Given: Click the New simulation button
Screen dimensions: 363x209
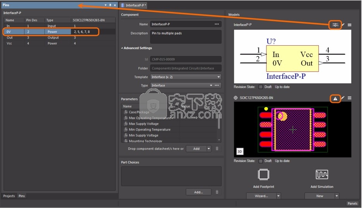Looking at the screenshot, I should click(x=320, y=196).
